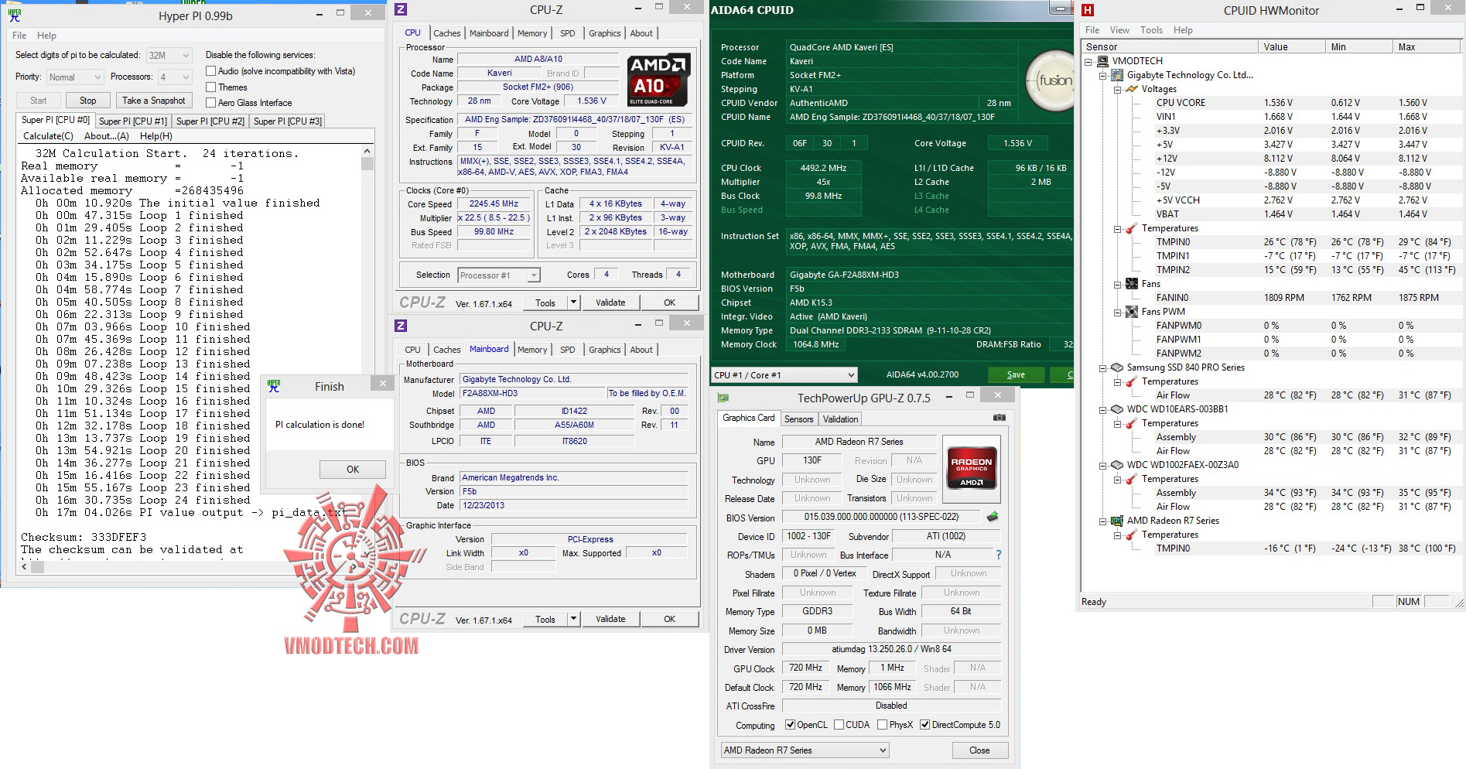
Task: Click OK in the Finish dialog
Action: click(x=353, y=470)
